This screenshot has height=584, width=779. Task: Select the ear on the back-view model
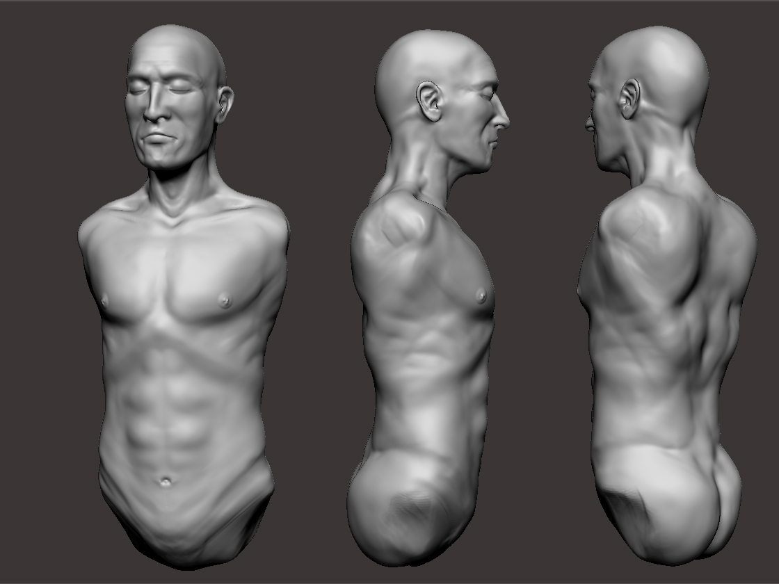(630, 100)
